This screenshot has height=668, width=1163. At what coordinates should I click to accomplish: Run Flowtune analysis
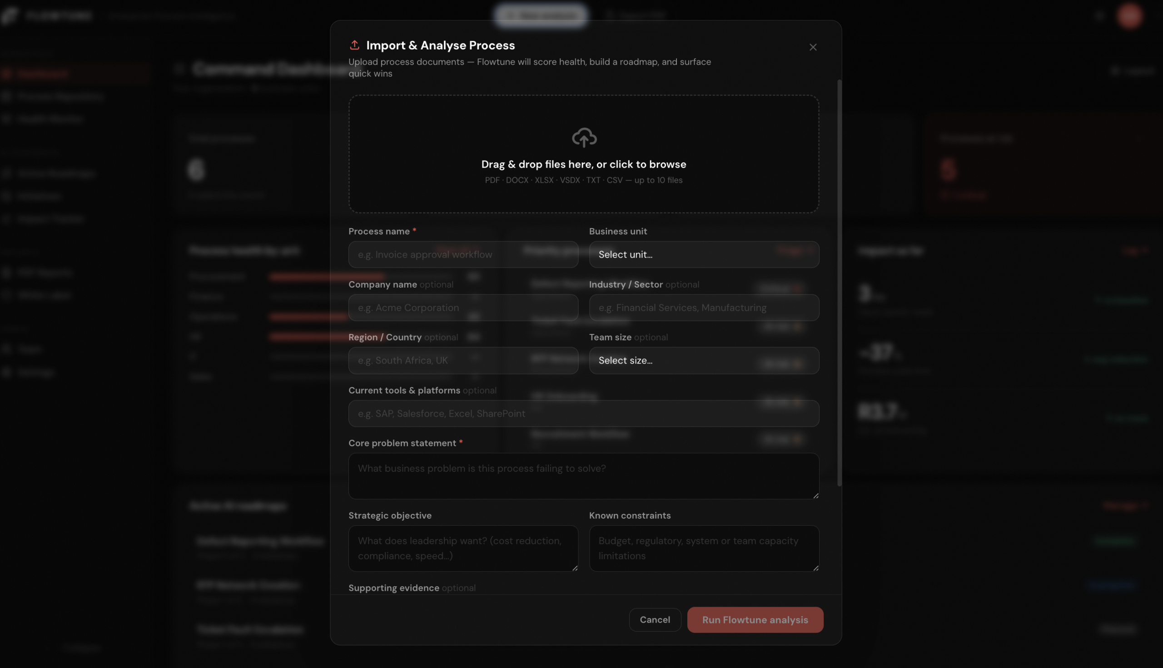point(755,620)
